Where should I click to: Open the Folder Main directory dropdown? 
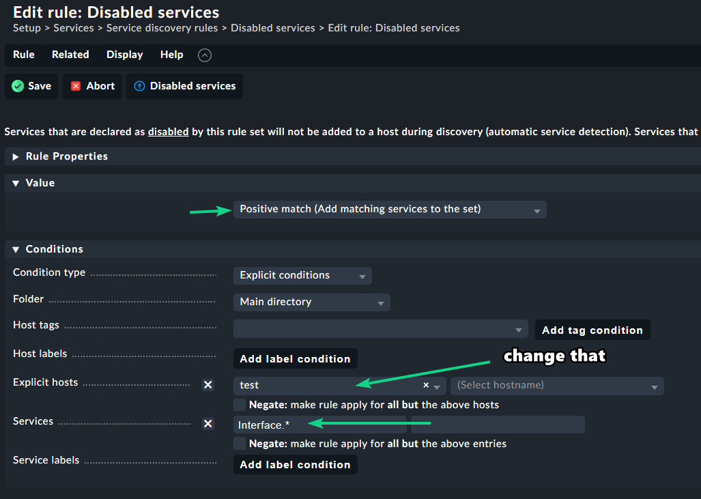[311, 302]
